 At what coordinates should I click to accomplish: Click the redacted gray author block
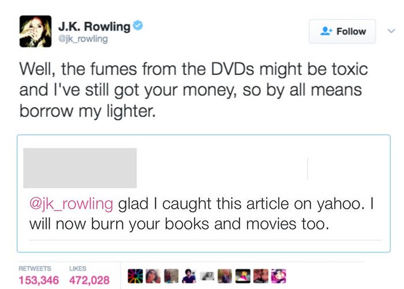[x=80, y=168]
